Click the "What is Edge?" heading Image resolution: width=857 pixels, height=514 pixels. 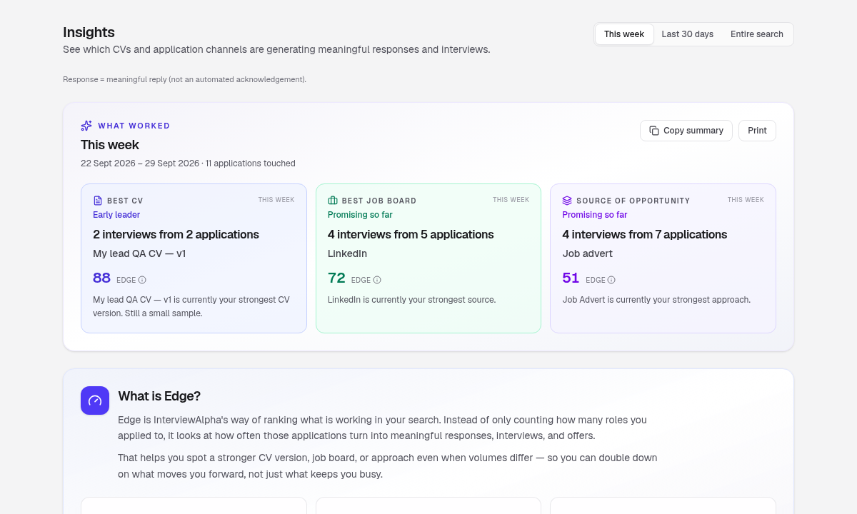click(x=159, y=396)
